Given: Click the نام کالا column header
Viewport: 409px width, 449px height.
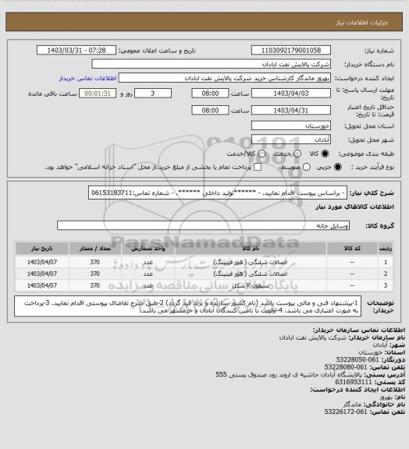Looking at the screenshot, I should pyautogui.click(x=250, y=249).
